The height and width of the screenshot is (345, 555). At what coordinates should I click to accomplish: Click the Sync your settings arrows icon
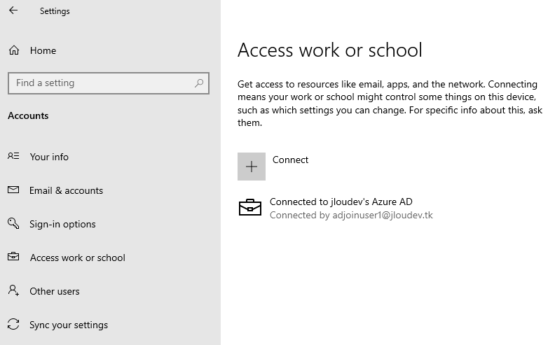[x=13, y=324]
